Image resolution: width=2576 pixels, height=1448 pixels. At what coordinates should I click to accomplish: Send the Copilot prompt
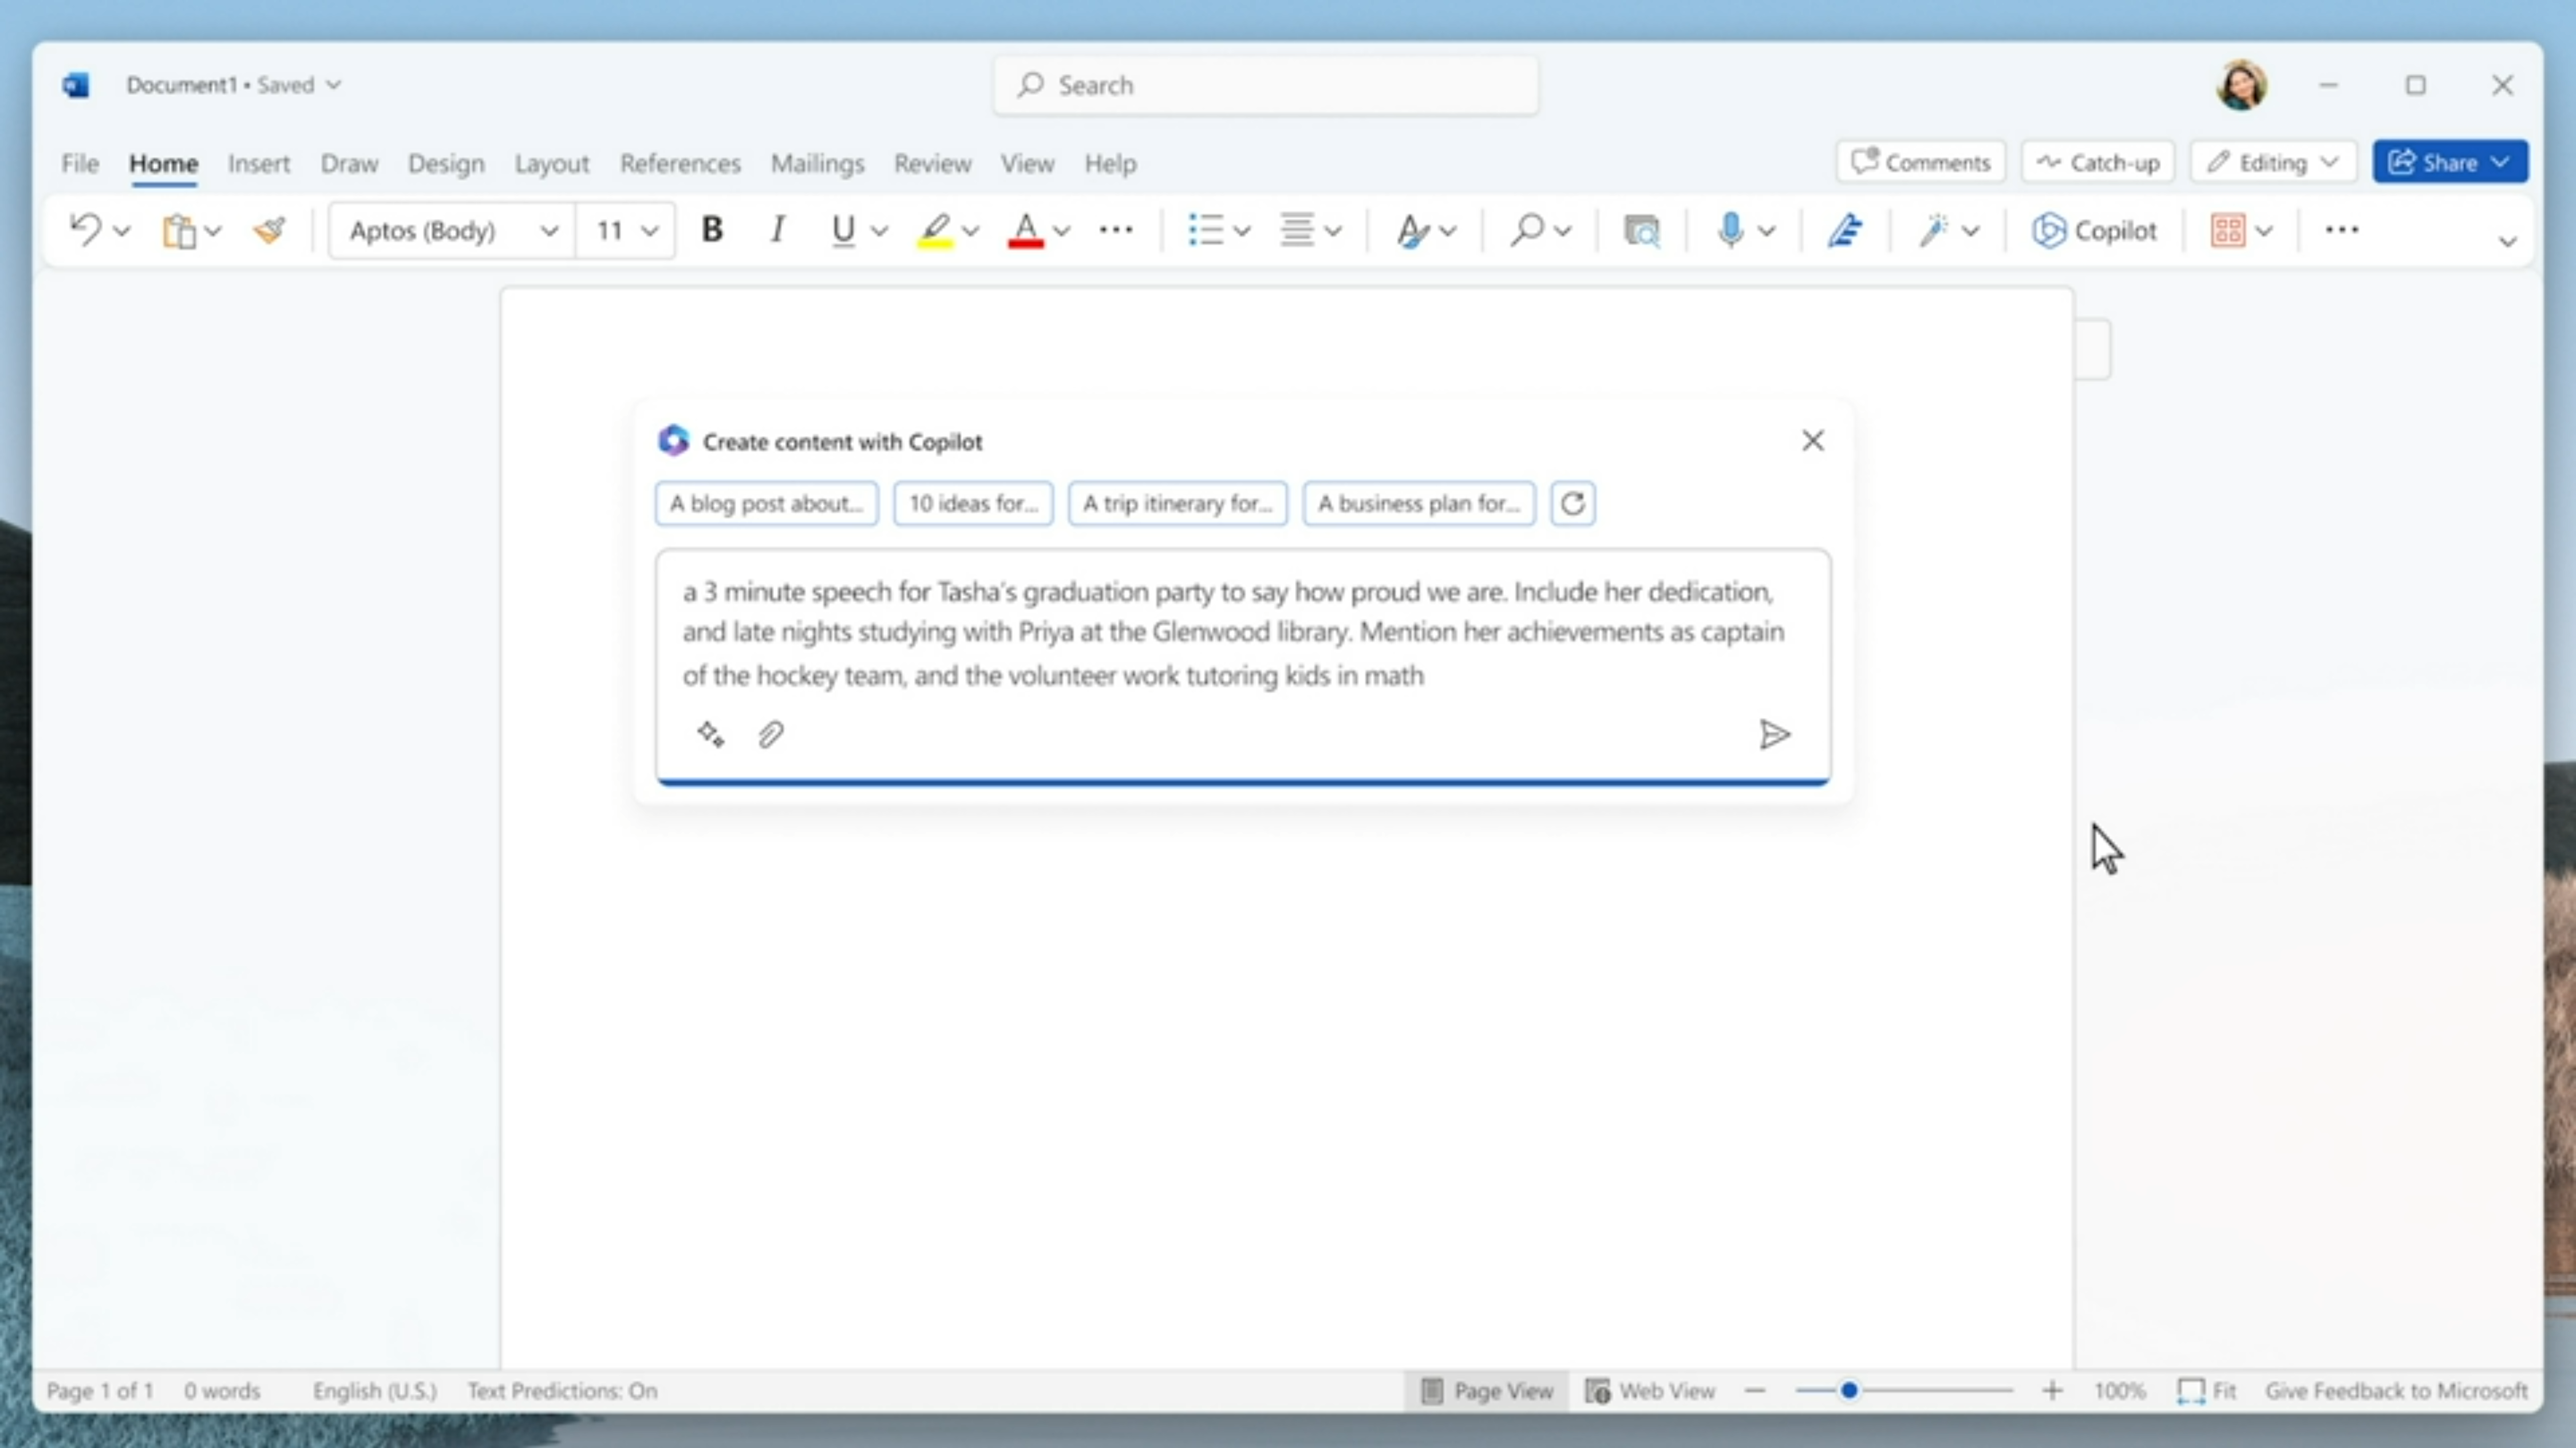1774,735
